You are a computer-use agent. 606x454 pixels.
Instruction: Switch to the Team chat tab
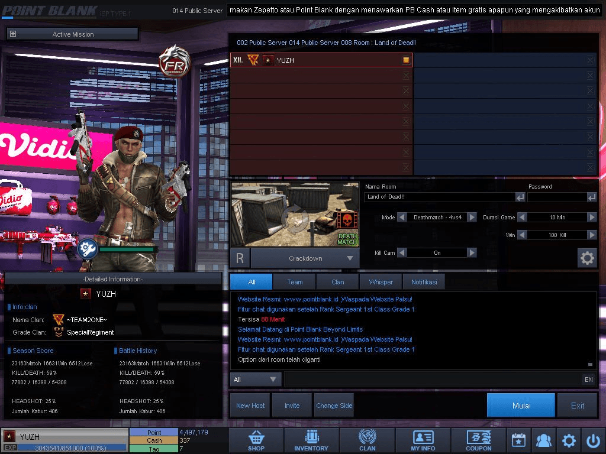[x=295, y=282]
